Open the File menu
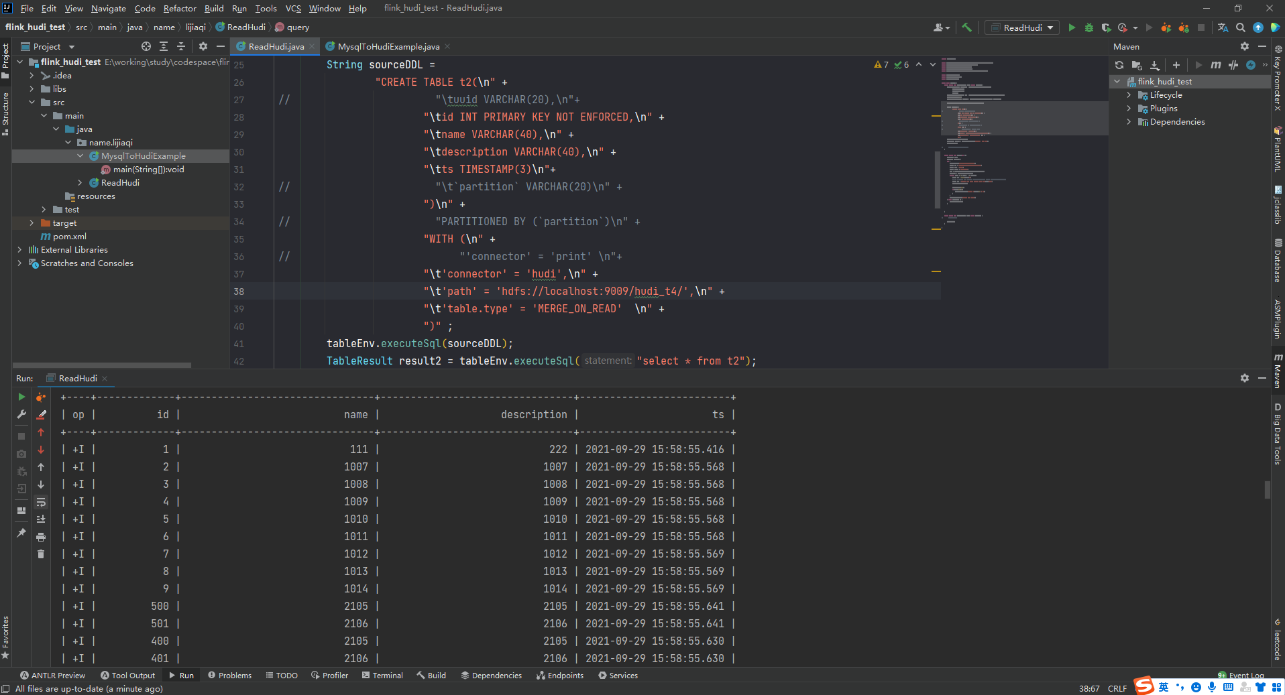The image size is (1285, 695). point(27,8)
